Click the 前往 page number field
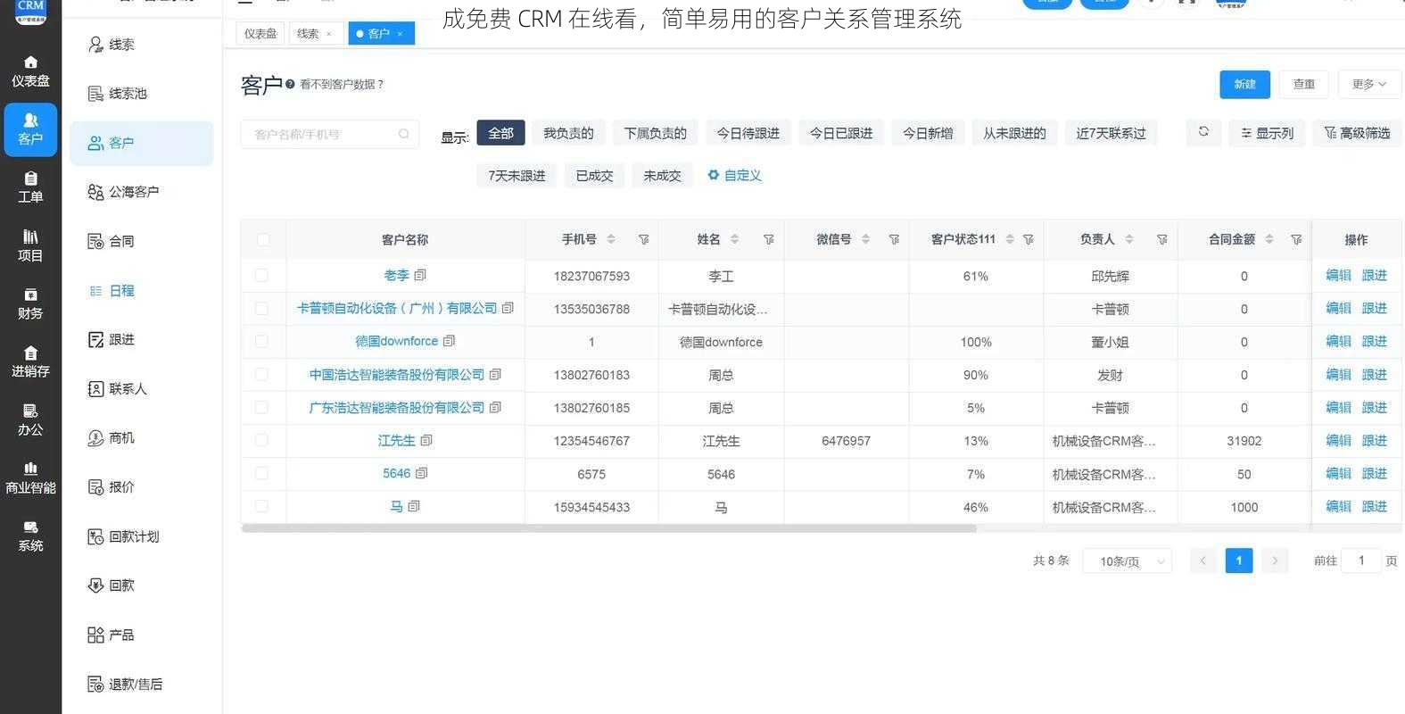Screen dimensions: 1405x714 [x=1361, y=560]
